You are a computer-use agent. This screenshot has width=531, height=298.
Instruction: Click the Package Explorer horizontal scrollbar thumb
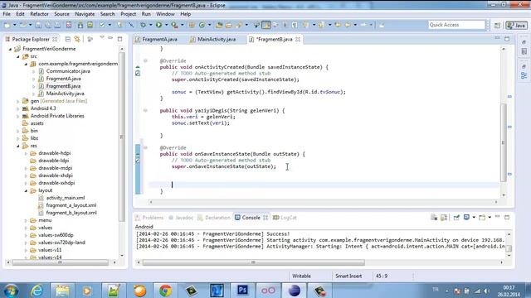61,262
